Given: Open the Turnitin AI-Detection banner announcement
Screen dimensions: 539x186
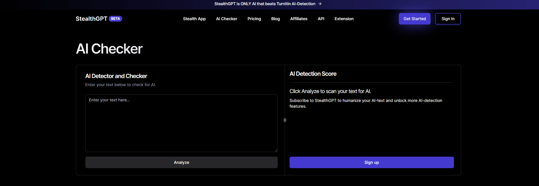Looking at the screenshot, I should 265,4.
